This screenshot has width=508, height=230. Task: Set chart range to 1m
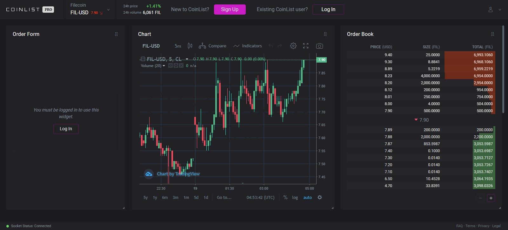pos(186,198)
